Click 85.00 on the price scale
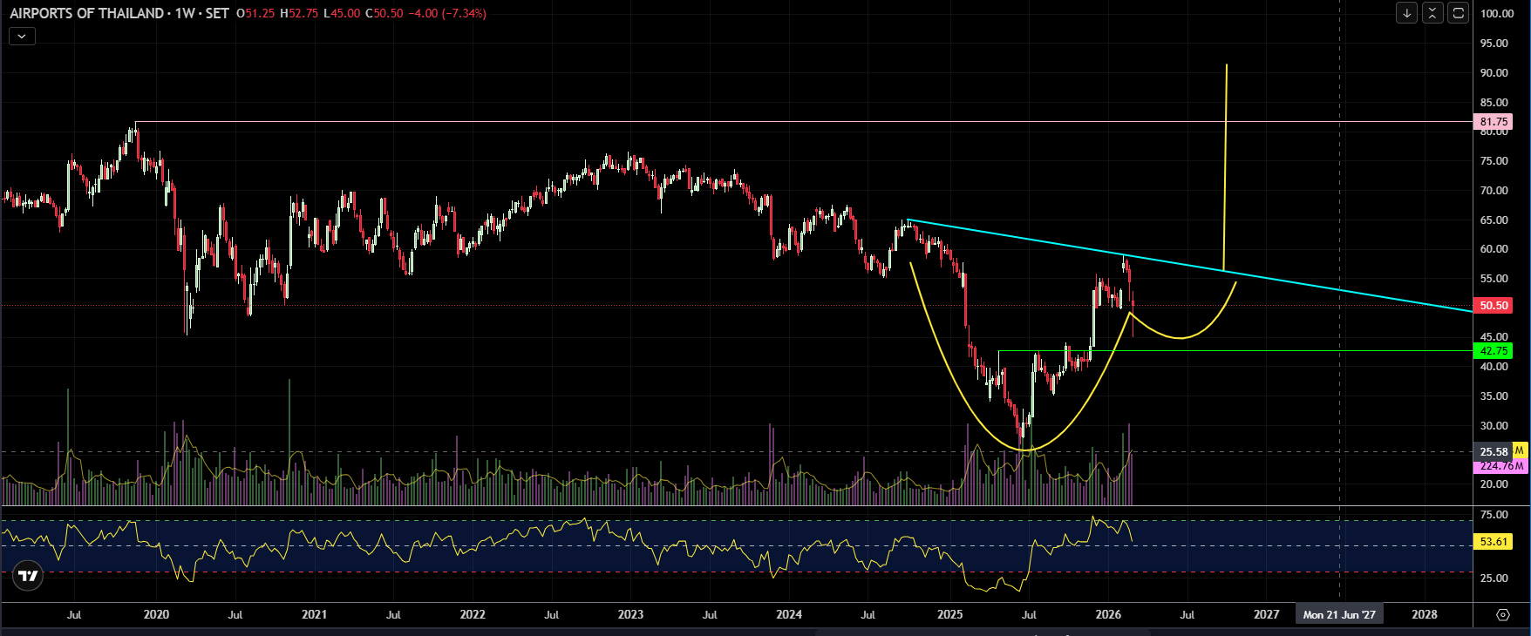 coord(1494,103)
